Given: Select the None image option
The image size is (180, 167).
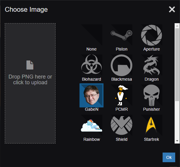Looking at the screenshot, I should [91, 35].
